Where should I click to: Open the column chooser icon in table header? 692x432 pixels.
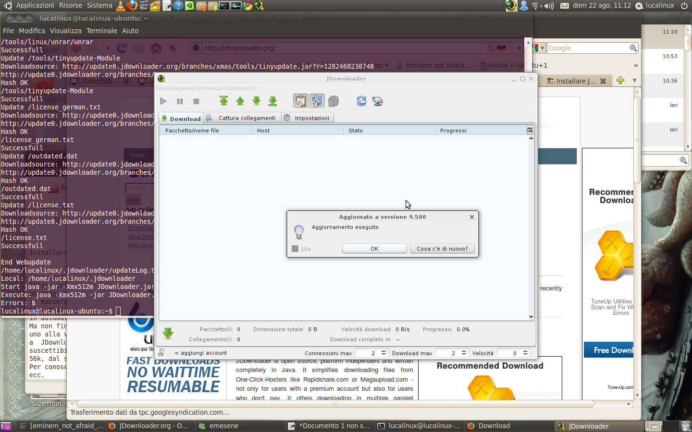(x=530, y=130)
